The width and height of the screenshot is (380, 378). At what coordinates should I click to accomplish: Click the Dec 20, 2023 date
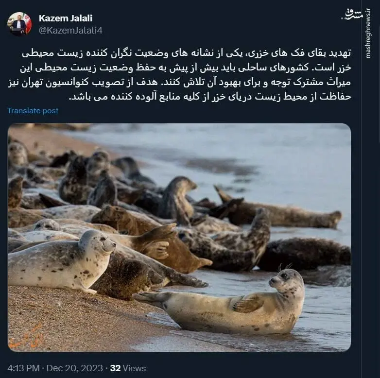(x=74, y=368)
